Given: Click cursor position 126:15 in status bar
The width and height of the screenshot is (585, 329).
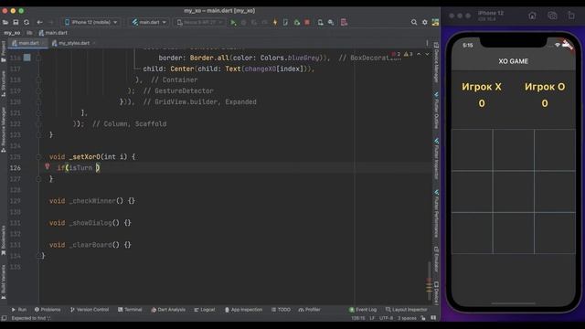Looking at the screenshot, I should tap(358, 318).
